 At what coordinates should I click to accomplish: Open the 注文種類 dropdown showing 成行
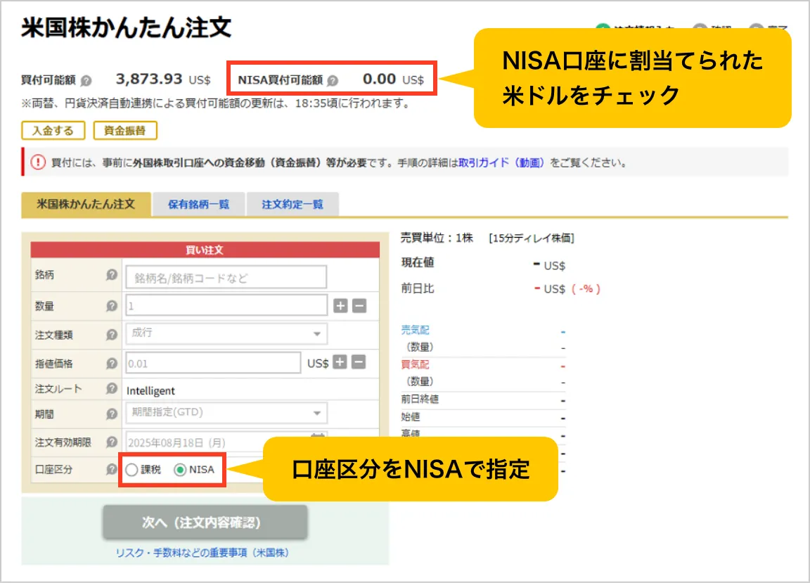click(x=226, y=333)
